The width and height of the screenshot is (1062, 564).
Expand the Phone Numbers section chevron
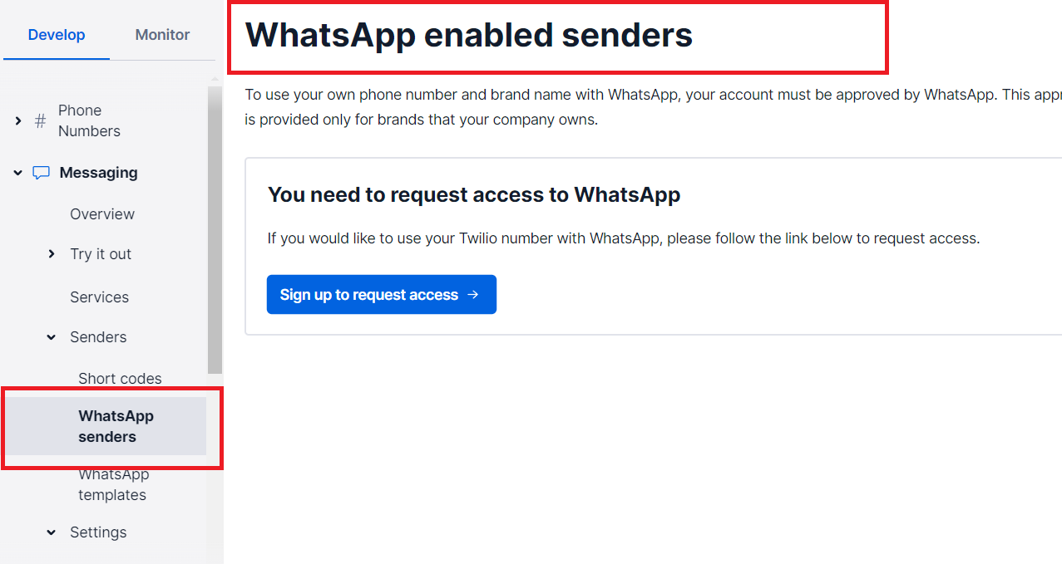coord(18,121)
